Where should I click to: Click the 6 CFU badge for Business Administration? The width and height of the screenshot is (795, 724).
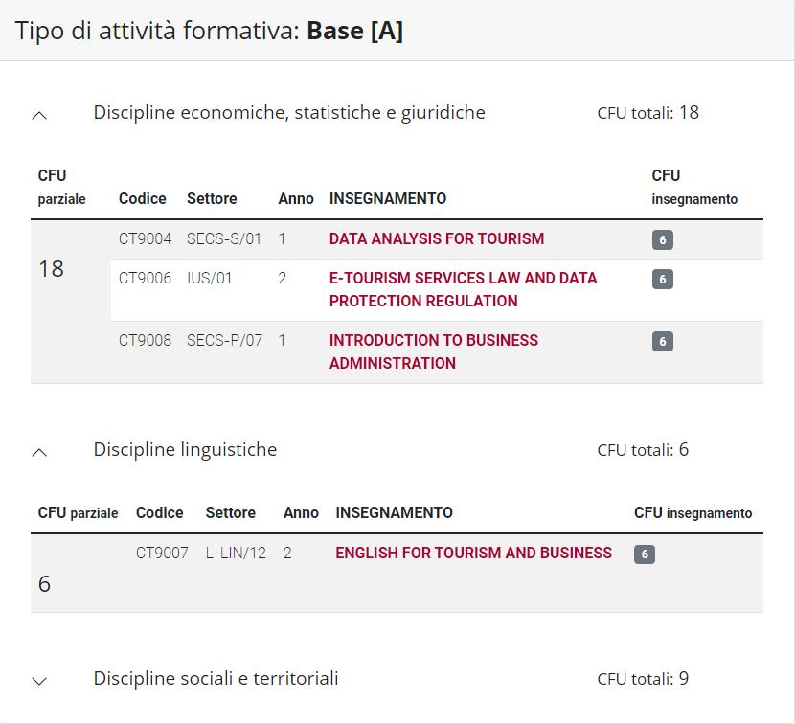(x=662, y=341)
